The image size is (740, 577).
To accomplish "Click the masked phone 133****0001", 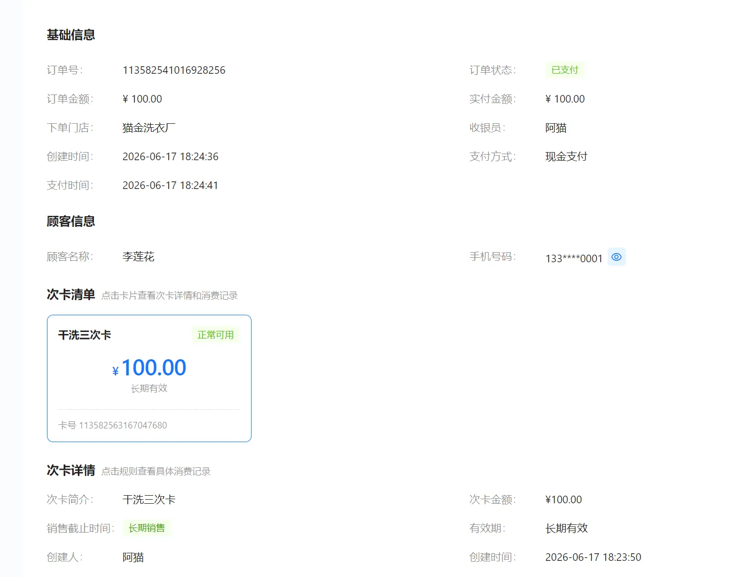I will 574,259.
